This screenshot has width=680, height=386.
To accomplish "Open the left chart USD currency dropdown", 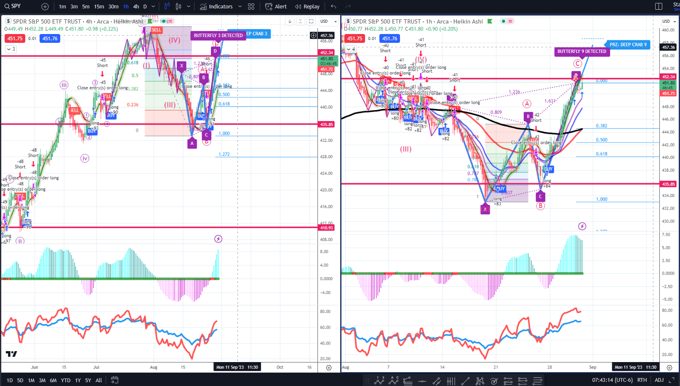I will (x=328, y=21).
